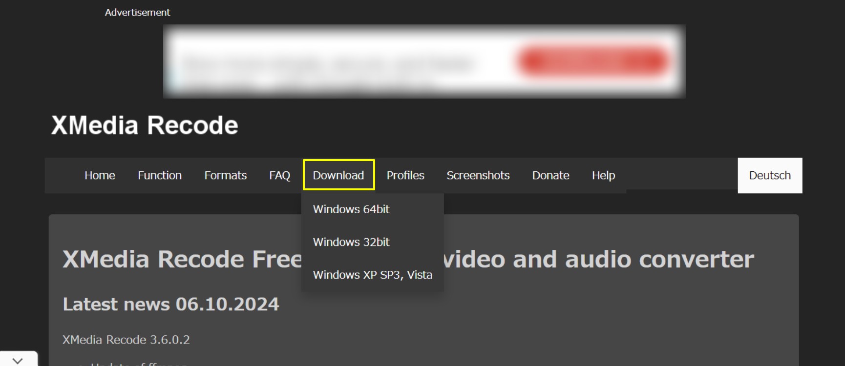Open the Donate page

[550, 175]
